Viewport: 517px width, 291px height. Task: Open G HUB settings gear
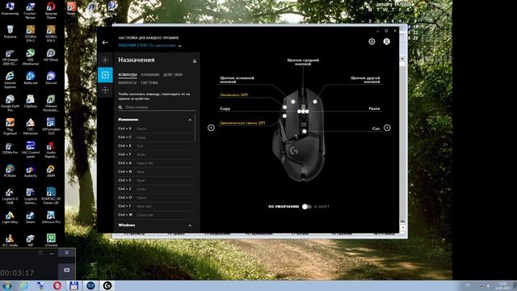(372, 41)
